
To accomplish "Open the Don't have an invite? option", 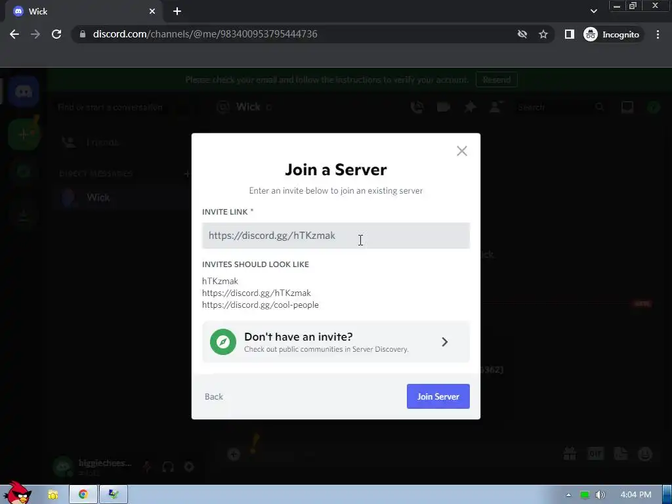I will (335, 342).
